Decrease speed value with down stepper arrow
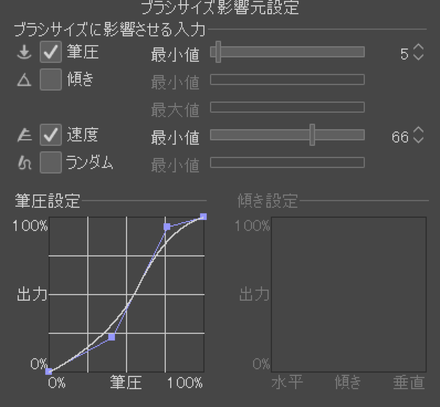 (418, 139)
